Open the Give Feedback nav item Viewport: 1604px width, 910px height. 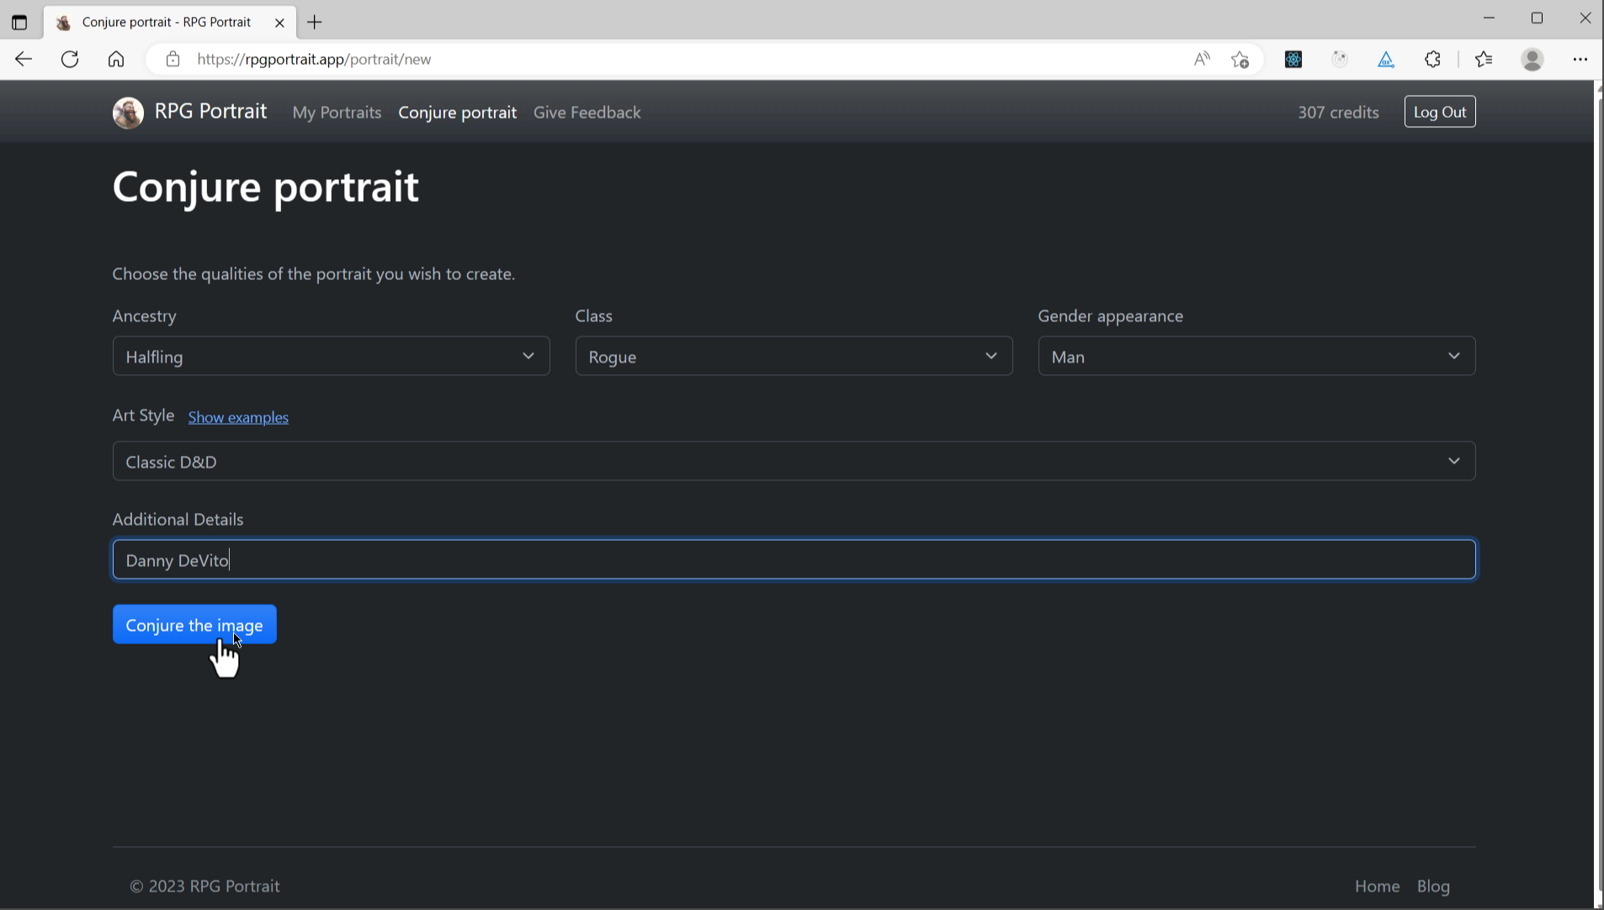(x=587, y=113)
